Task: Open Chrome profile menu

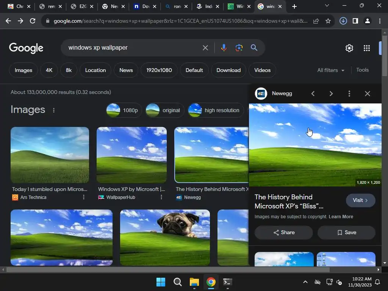Action: [x=368, y=21]
